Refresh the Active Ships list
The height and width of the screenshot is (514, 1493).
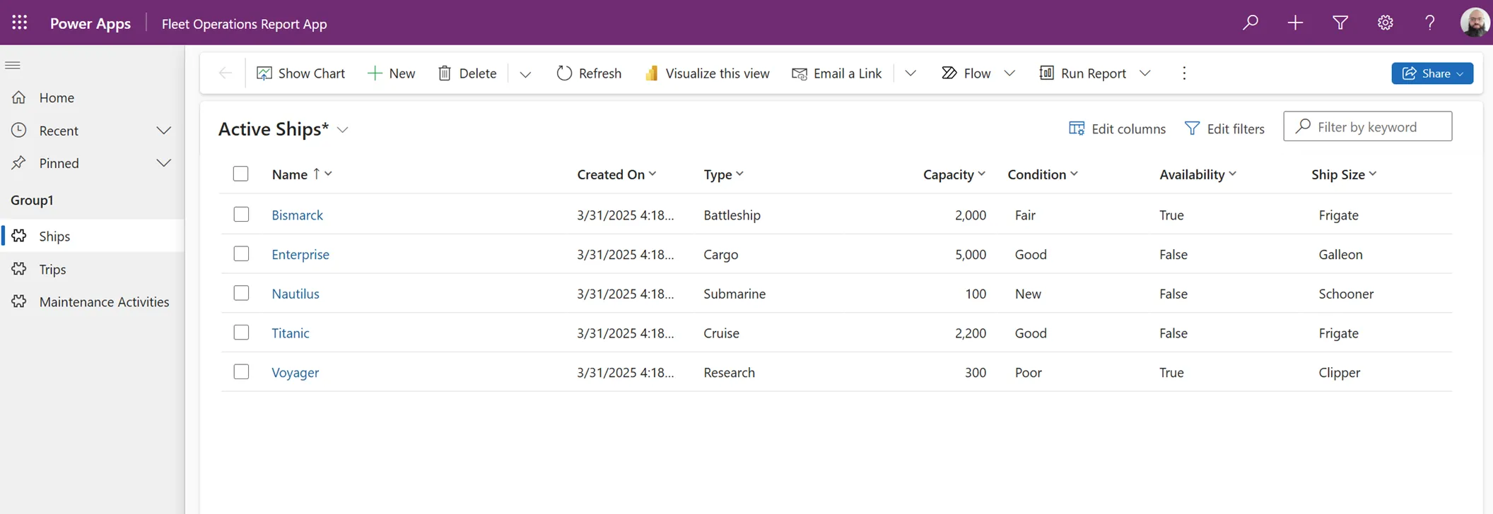click(x=589, y=73)
